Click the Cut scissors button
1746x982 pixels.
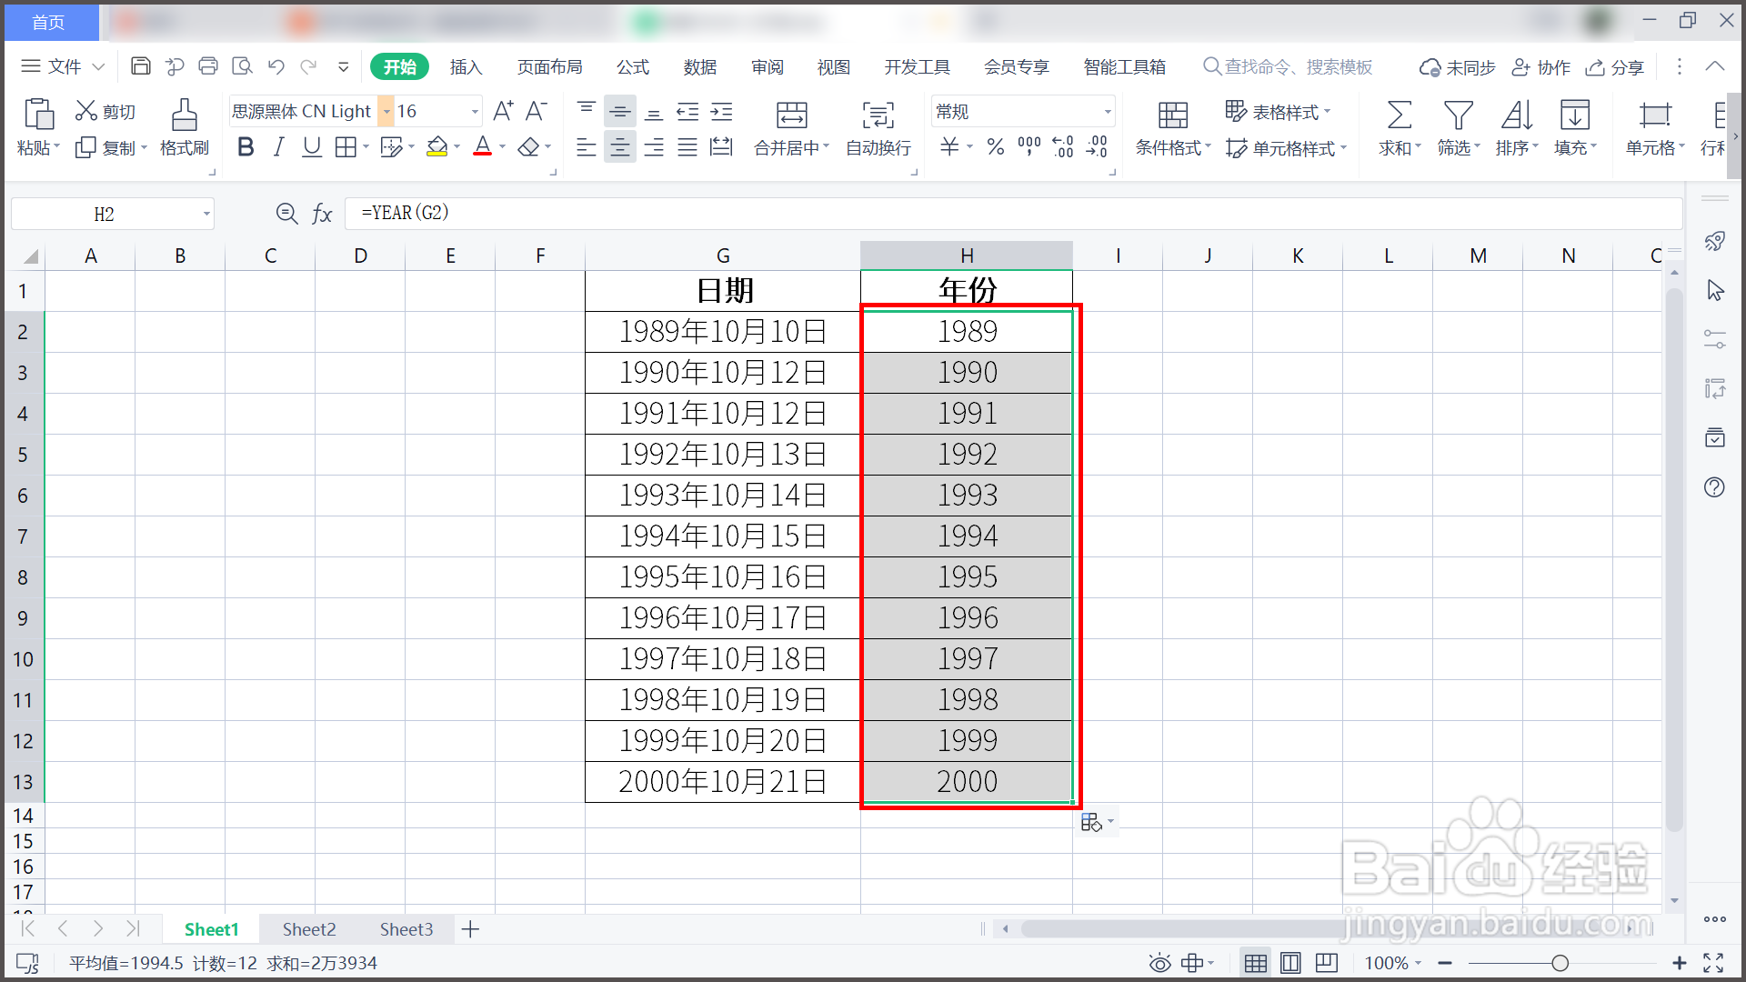105,111
